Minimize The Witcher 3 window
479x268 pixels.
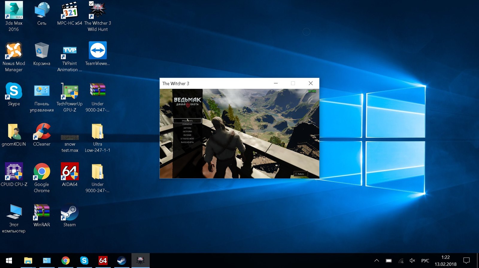(276, 83)
